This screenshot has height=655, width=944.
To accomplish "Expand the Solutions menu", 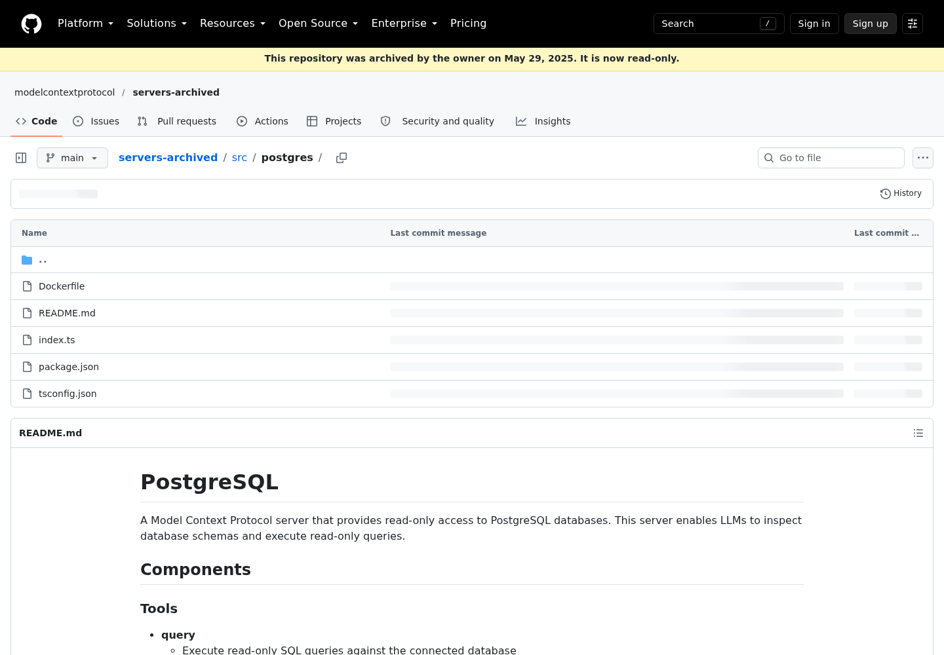I will [157, 24].
